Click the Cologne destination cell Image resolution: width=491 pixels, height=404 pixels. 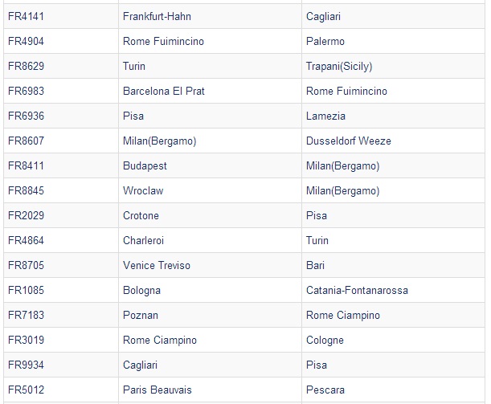(x=393, y=340)
